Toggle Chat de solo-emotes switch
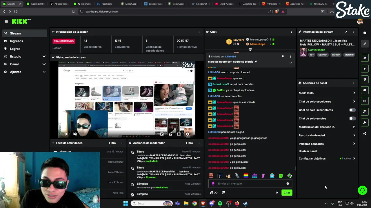Screen dimensions: 371x208 (x=352, y=118)
